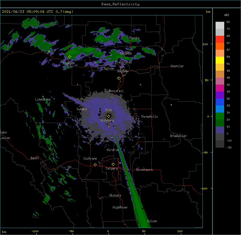Screen dimensions: 241x235
Task: Select the magenta 42-39 dBZ legend swatch
Action: coord(220,88)
